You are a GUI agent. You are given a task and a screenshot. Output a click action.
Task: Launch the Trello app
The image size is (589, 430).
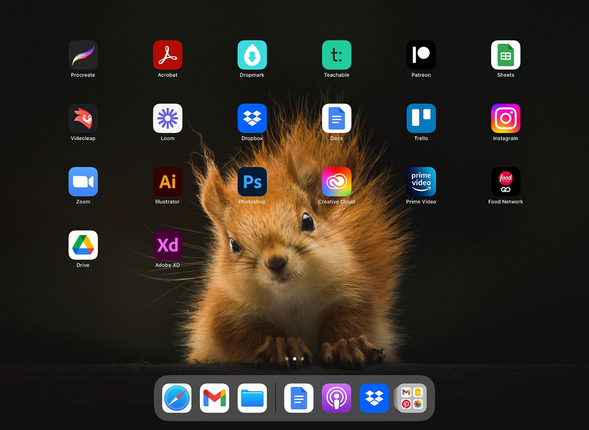tap(421, 119)
